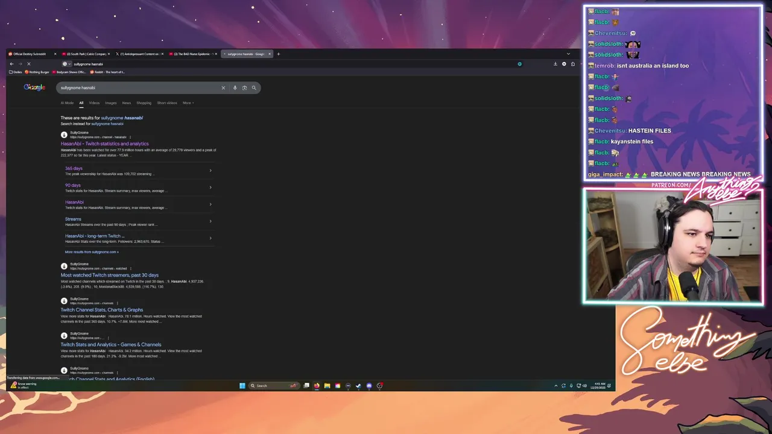Close the sullygnome hasnabi Google tab
772x434 pixels.
pyautogui.click(x=270, y=54)
